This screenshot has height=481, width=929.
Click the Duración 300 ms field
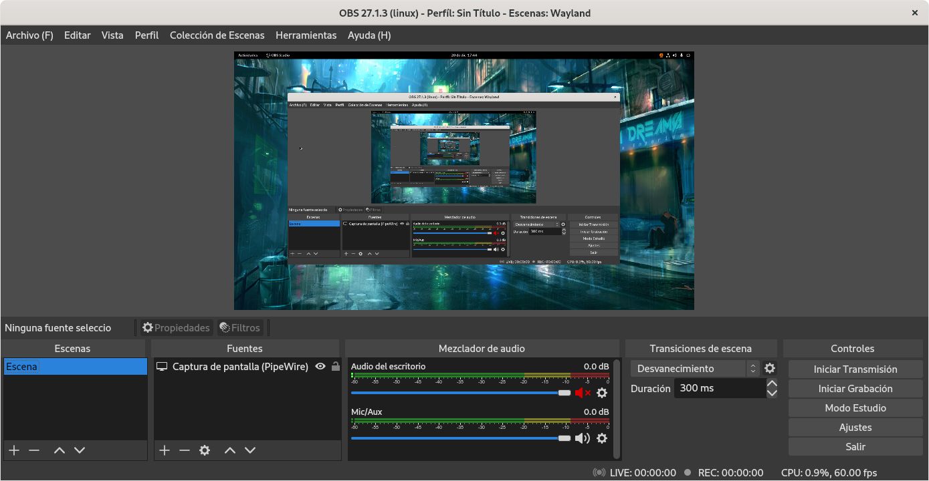click(720, 388)
